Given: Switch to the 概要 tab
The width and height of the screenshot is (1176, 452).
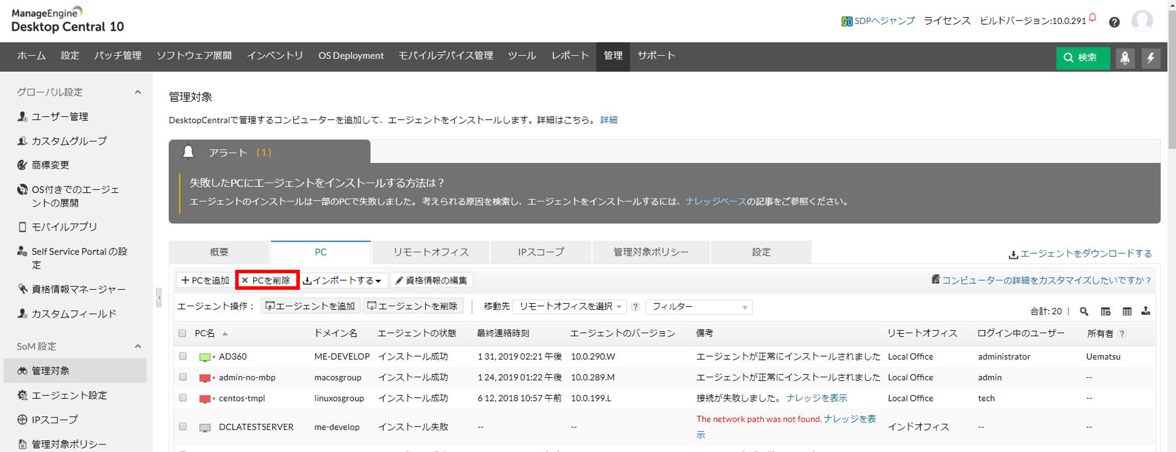Looking at the screenshot, I should (219, 252).
